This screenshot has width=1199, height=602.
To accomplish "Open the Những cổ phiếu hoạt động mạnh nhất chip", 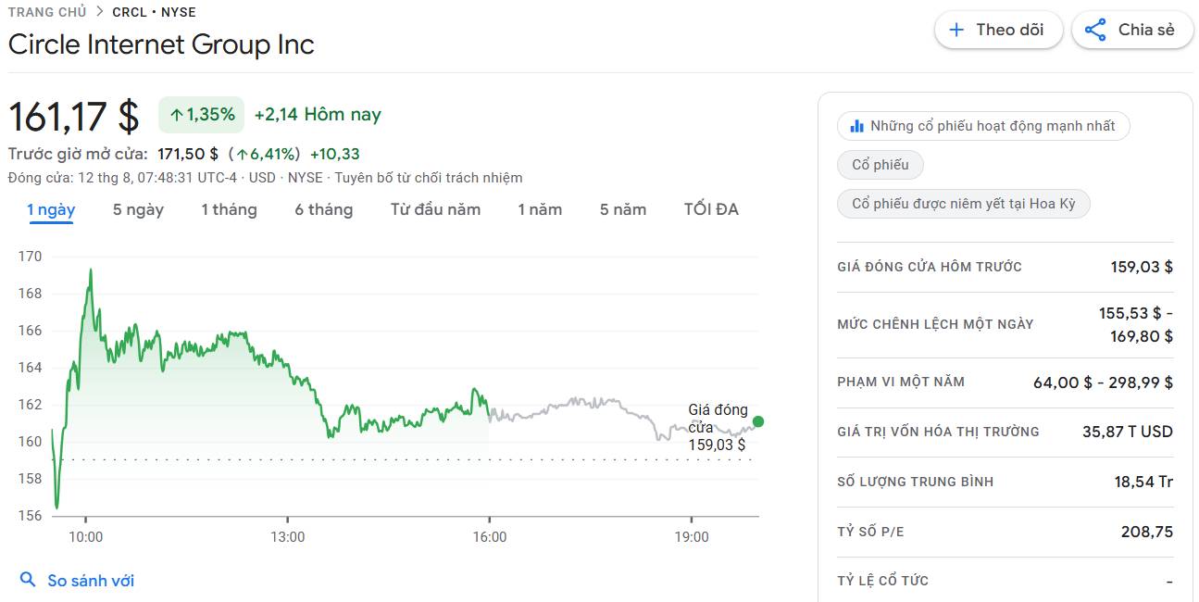I will click(x=983, y=126).
